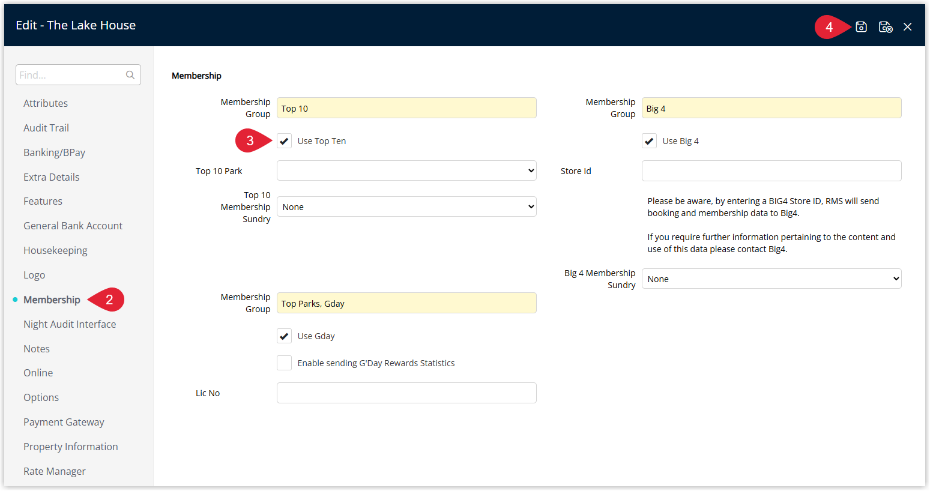The width and height of the screenshot is (930, 491).
Task: Click the Save and Exit icon
Action: coord(886,26)
